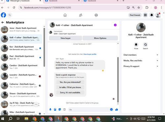Viewport: 165px width, 122px height.
Task: Click the browser back arrow
Action: [x=2, y=8]
